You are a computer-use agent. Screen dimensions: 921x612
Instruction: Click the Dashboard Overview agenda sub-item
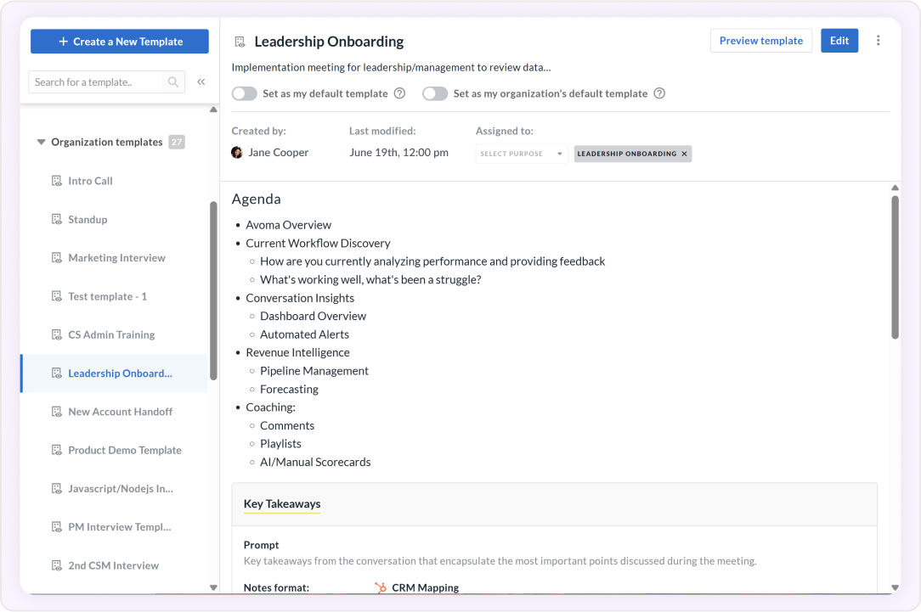[313, 316]
